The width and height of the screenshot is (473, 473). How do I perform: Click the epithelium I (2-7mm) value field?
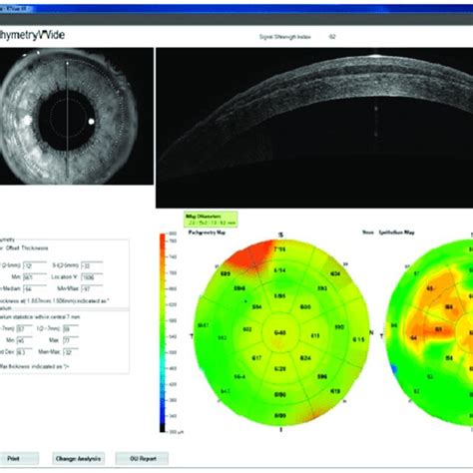71,328
